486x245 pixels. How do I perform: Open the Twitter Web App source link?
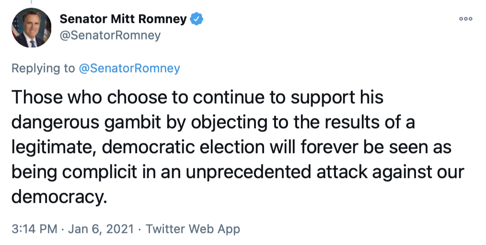pyautogui.click(x=193, y=229)
